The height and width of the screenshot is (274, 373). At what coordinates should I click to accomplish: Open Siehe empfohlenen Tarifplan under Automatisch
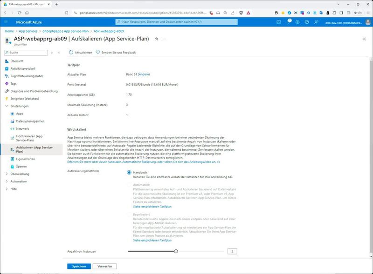click(x=152, y=207)
